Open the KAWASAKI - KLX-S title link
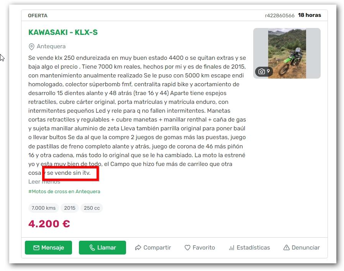 click(x=63, y=32)
